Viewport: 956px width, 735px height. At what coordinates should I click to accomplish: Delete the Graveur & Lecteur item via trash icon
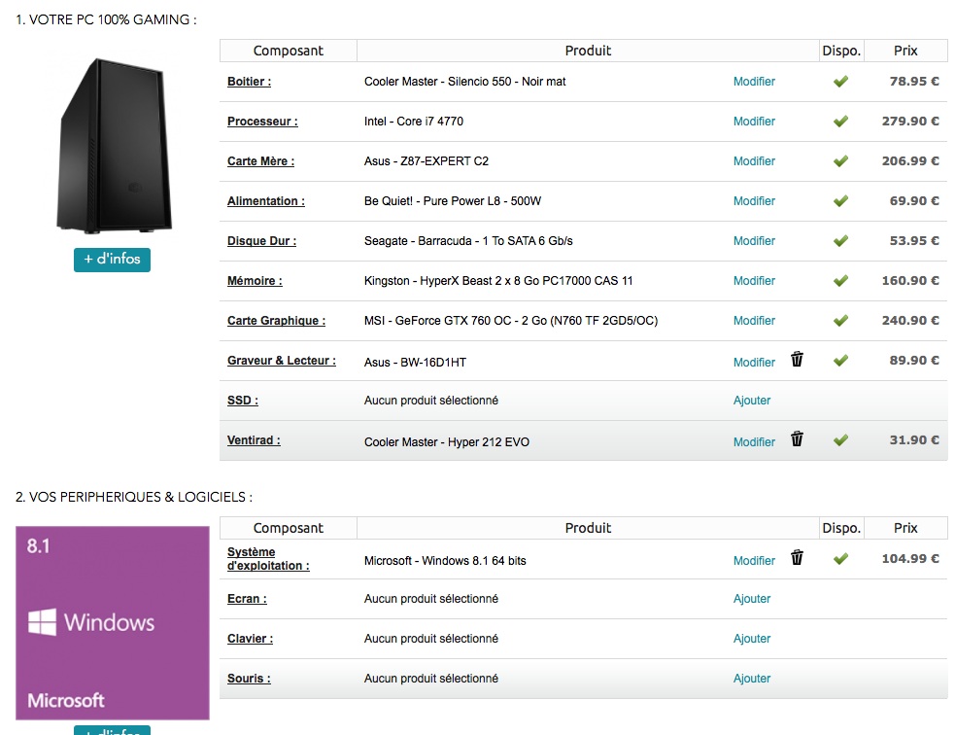pos(797,360)
